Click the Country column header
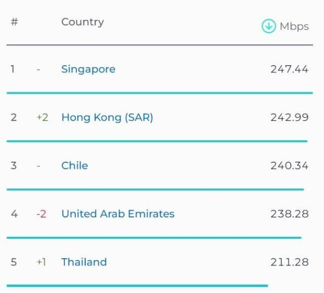The width and height of the screenshot is (324, 293). coord(83,22)
